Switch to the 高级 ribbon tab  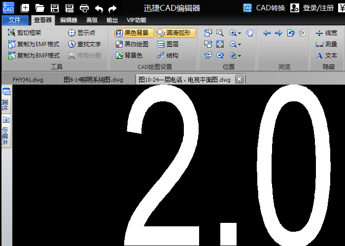[x=92, y=20]
